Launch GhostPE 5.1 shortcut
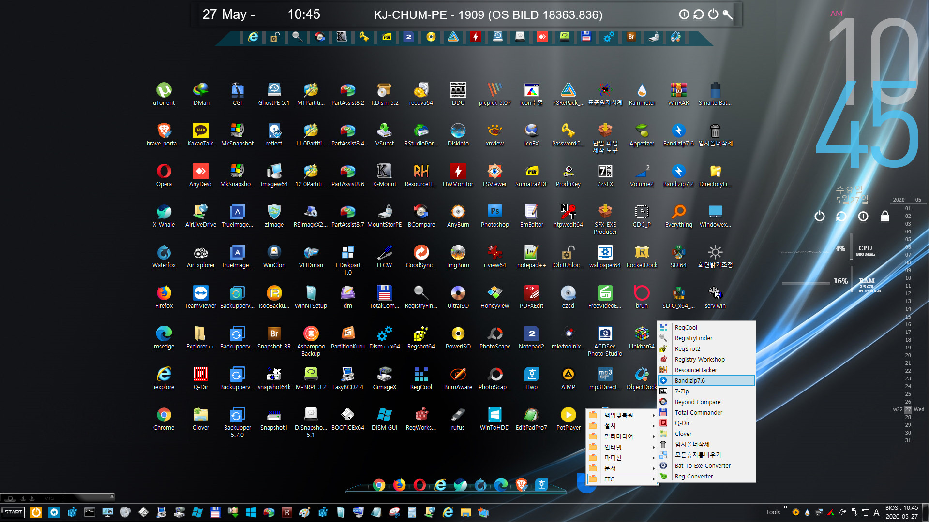 click(274, 94)
